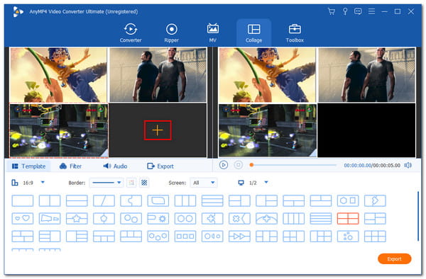This screenshot has width=426, height=279.
Task: Select the red highlighted 2x2 grid template
Action: pos(348,218)
